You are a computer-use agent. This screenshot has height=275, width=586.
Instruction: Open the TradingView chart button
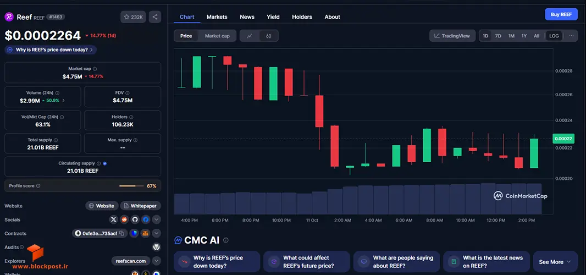click(452, 36)
